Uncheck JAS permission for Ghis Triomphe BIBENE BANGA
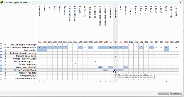The image size is (184, 97). (136, 48)
